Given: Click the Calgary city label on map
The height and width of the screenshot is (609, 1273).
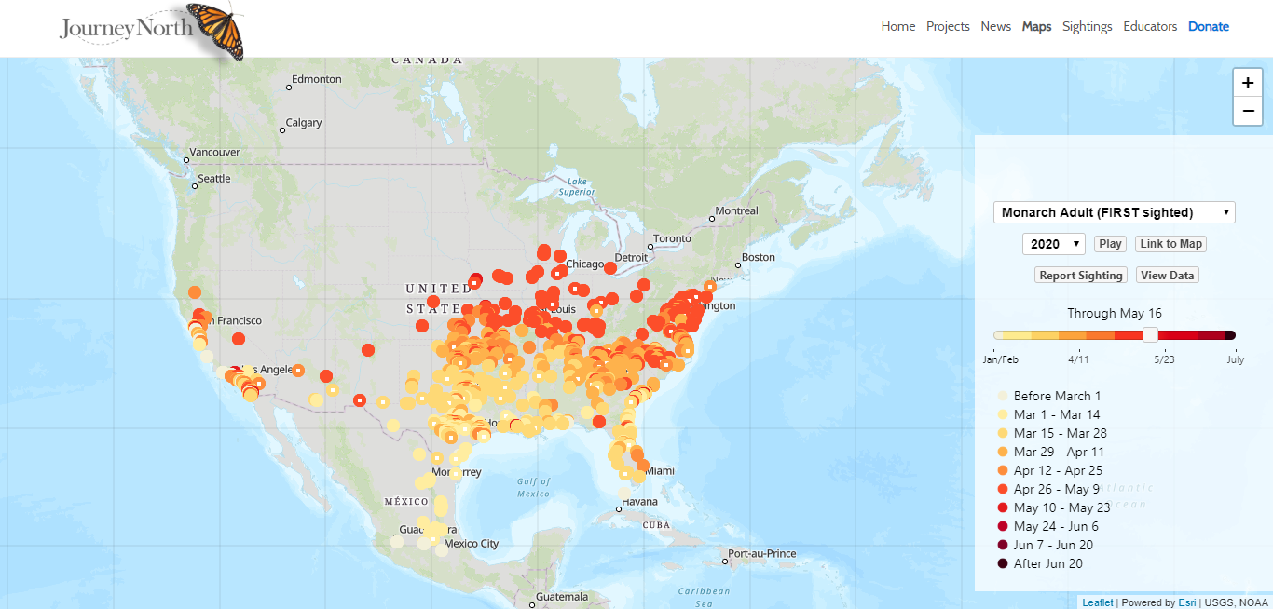Looking at the screenshot, I should pyautogui.click(x=304, y=123).
